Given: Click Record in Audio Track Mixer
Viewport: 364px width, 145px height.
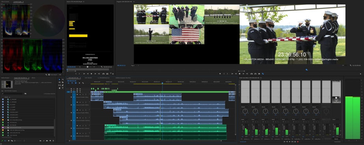Looking at the screenshot, I should coord(298,141).
